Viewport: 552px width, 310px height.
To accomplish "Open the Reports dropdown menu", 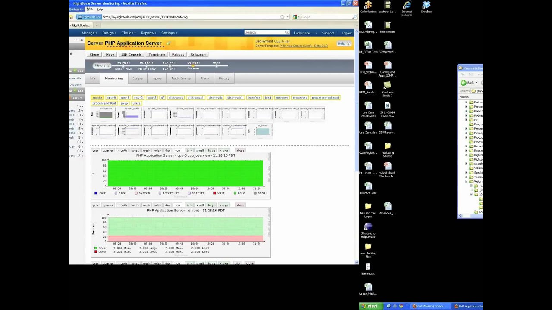I will 148,33.
